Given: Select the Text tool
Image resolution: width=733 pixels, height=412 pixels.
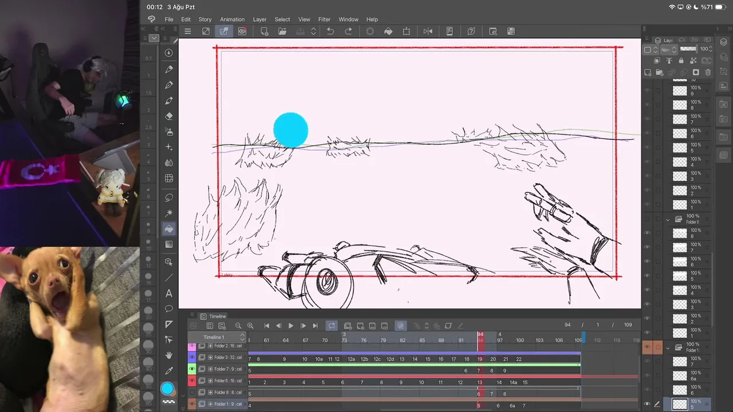Looking at the screenshot, I should pyautogui.click(x=169, y=293).
